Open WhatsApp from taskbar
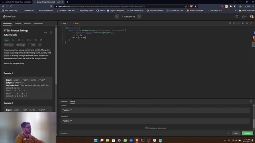 point(125,140)
